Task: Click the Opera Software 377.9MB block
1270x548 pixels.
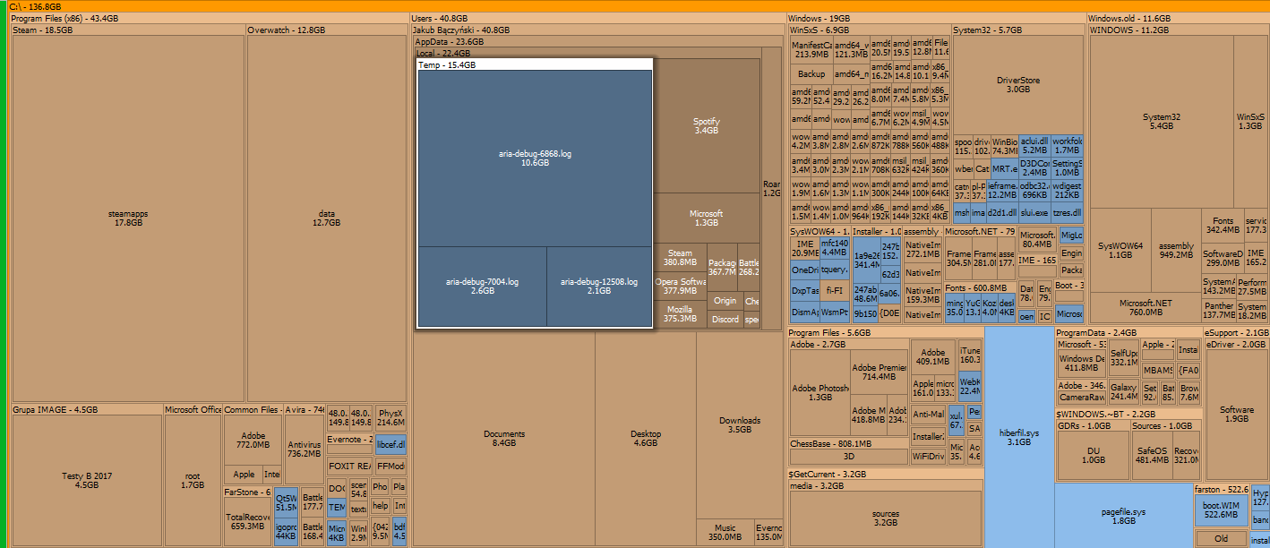Action: coord(681,287)
